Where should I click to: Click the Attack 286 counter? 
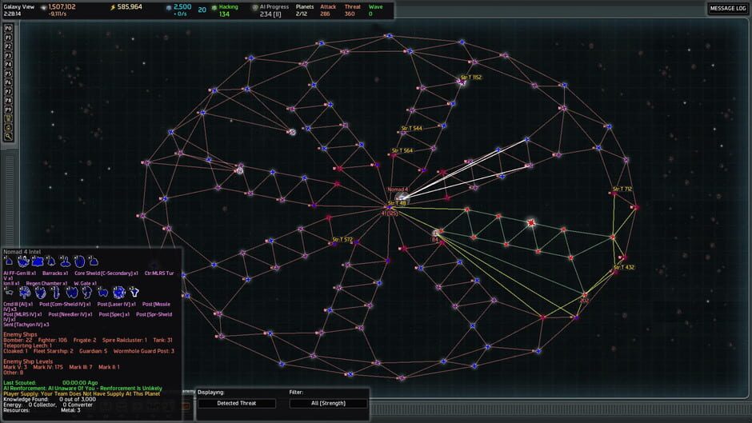coord(327,10)
